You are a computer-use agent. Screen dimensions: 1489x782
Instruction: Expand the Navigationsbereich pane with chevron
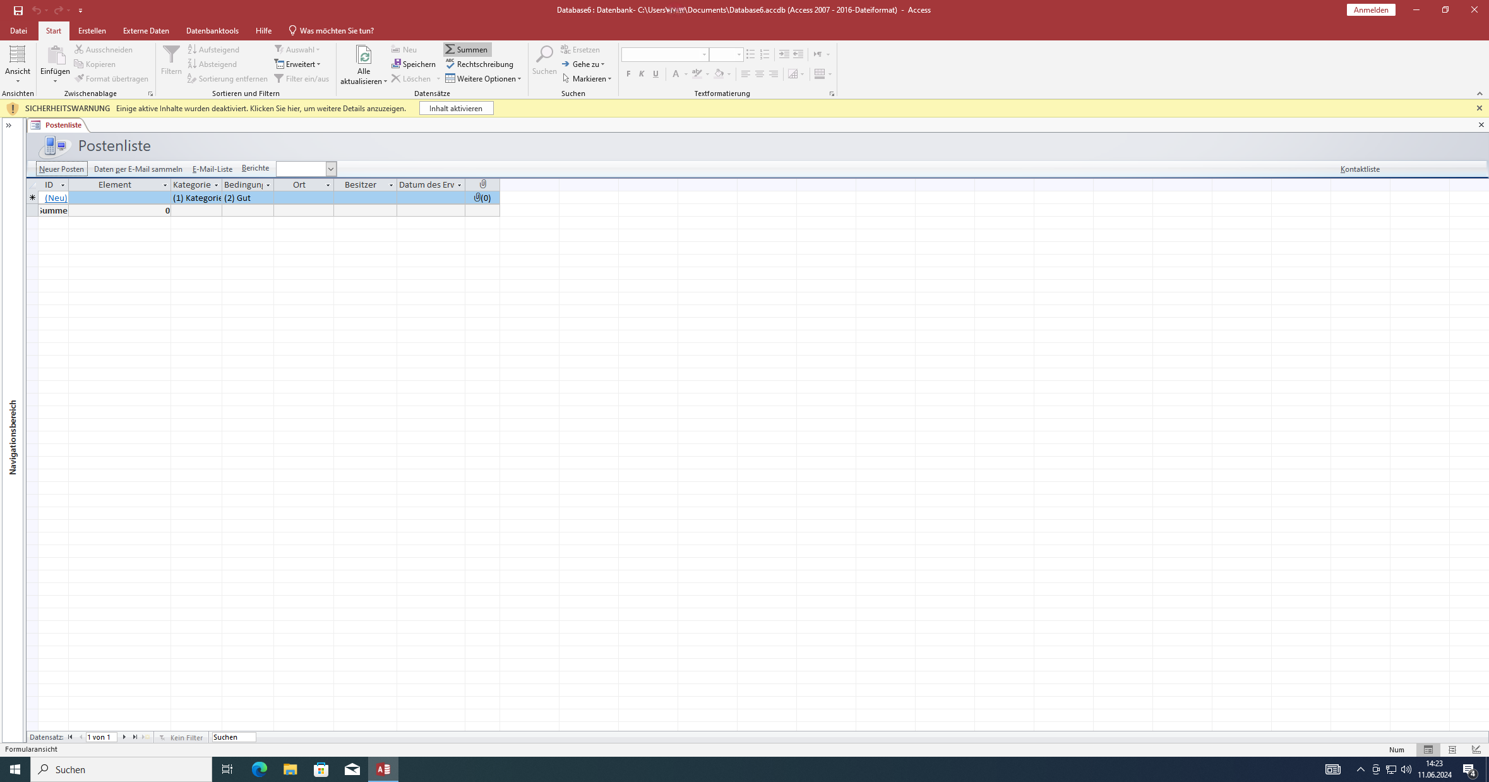pyautogui.click(x=9, y=125)
